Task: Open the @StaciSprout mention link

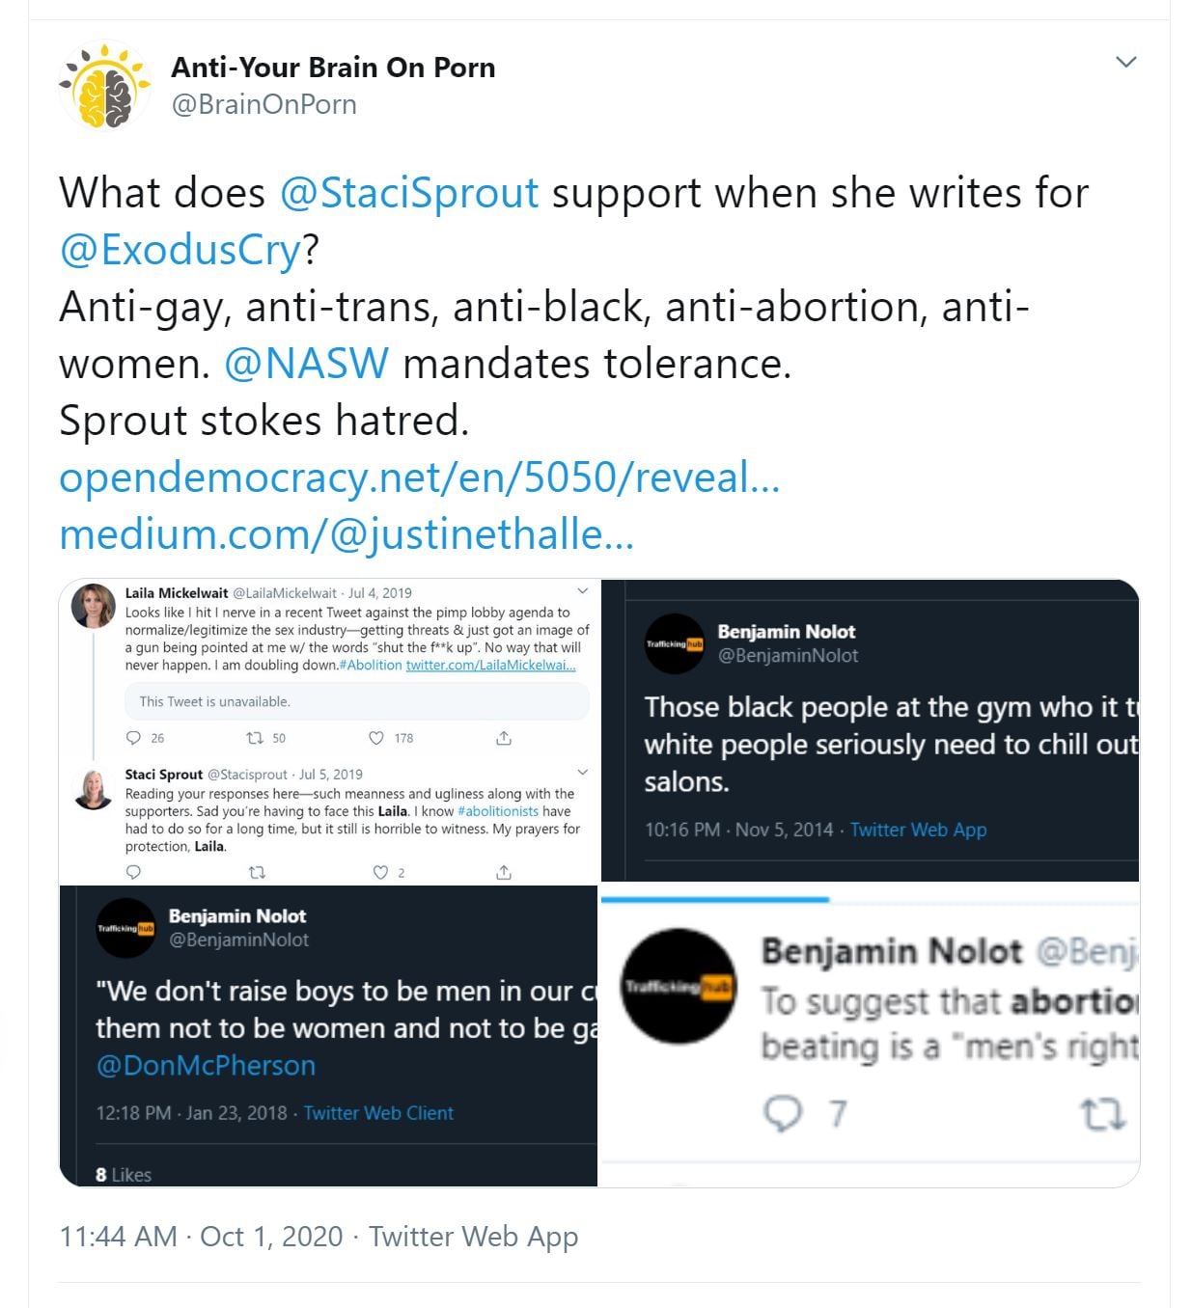Action: pos(409,193)
